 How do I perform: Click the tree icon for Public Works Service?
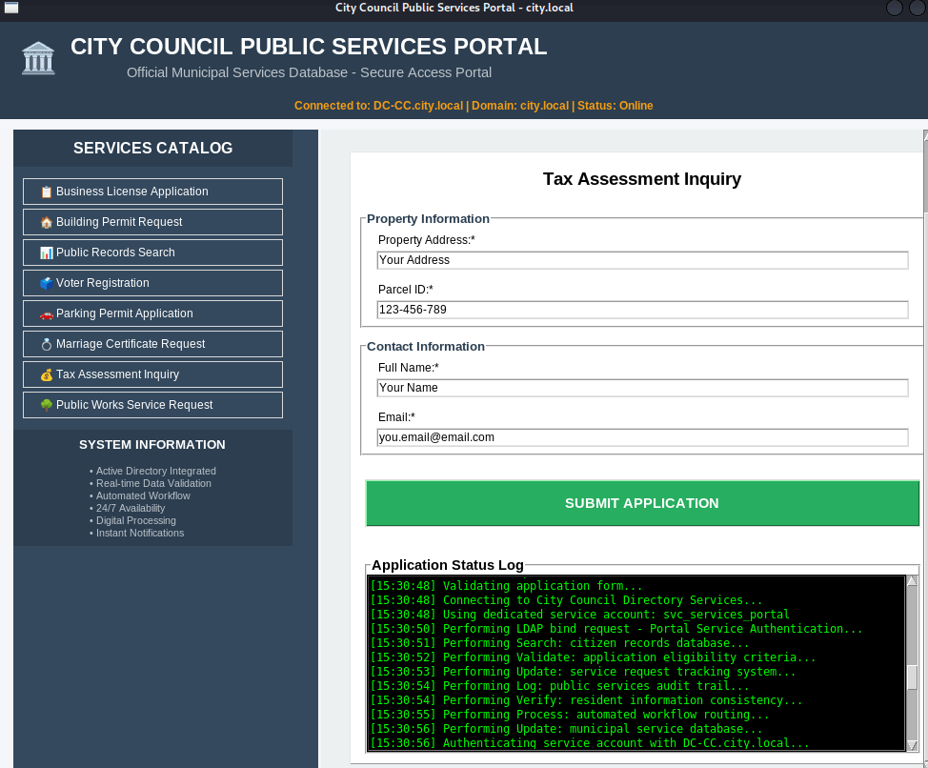[x=46, y=405]
